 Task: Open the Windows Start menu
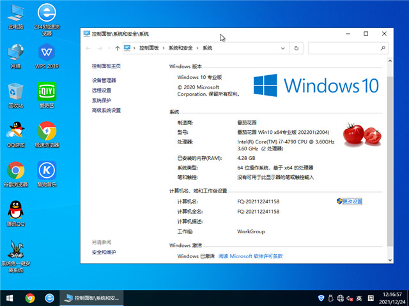10,298
